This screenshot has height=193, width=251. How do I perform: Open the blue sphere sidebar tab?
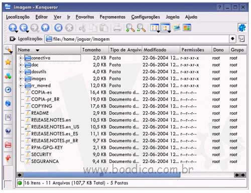8,131
